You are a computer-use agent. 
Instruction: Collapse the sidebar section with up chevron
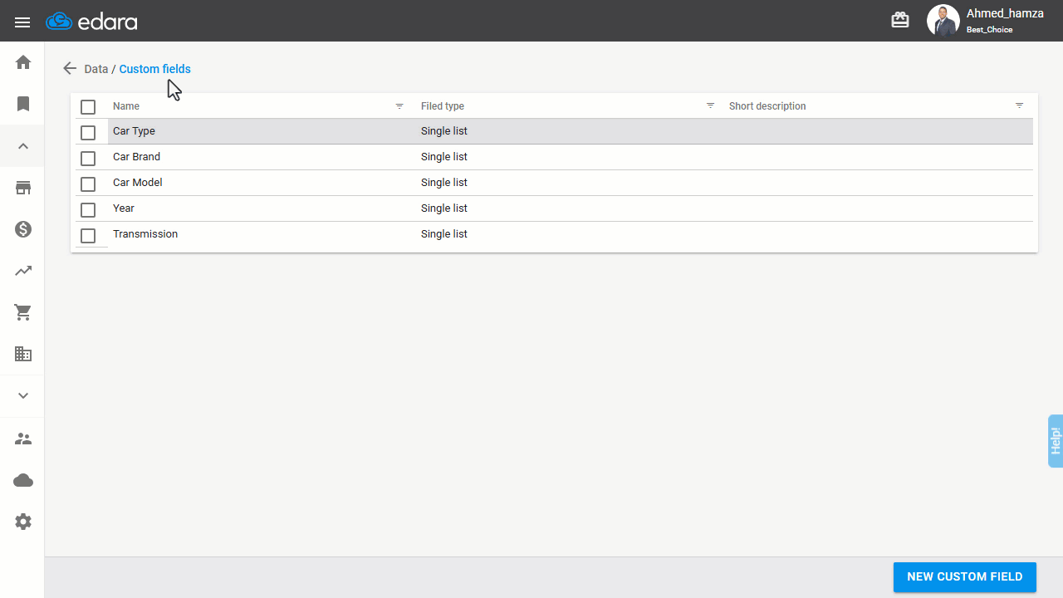tap(23, 146)
